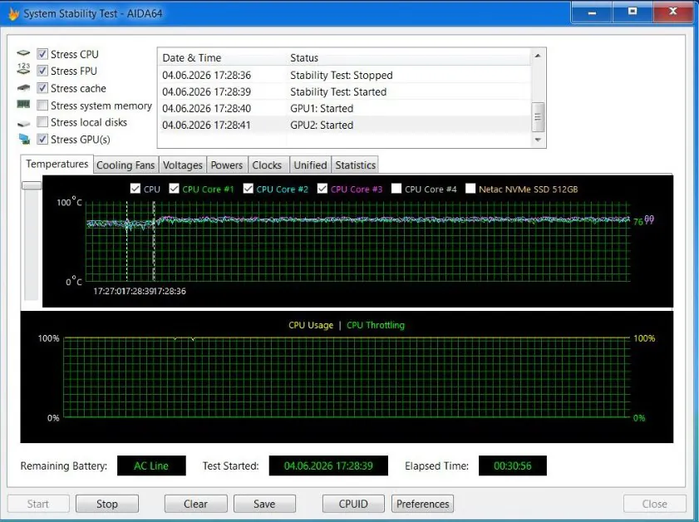Screen dimensions: 699x522
Task: Show CPU Core #4 in temperature graph
Action: click(396, 189)
